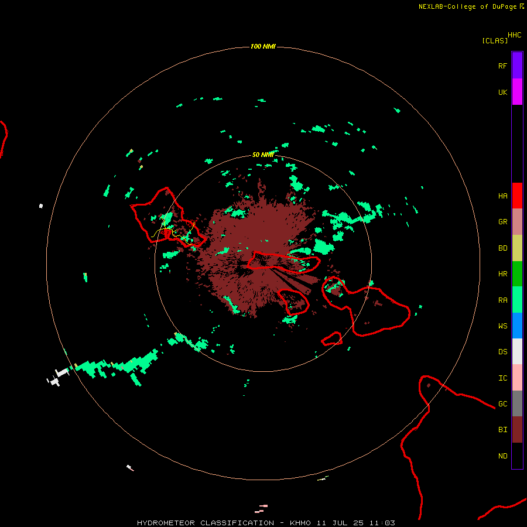This screenshot has height=527, width=527.
Task: Pick the HR heavy rain green swatch
Action: pyautogui.click(x=517, y=274)
